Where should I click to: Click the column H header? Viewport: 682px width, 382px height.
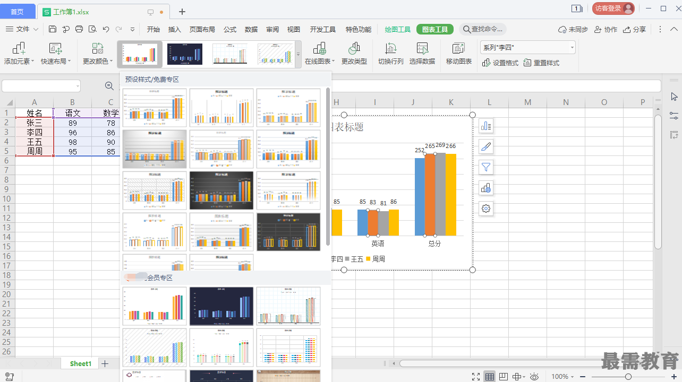point(336,102)
